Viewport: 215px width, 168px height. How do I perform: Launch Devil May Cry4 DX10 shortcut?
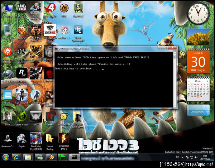point(36,141)
